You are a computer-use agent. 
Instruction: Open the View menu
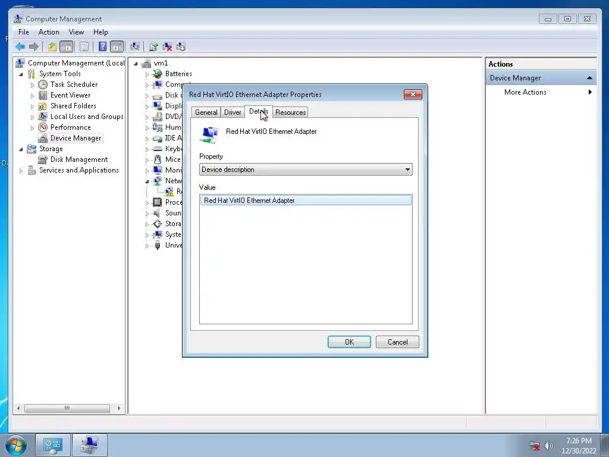[76, 32]
